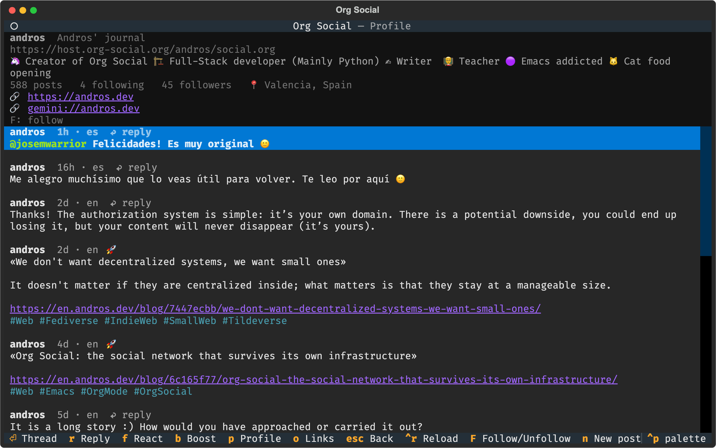Open the https://andros.dev profile link
Viewport: 716px width, 448px height.
tap(81, 97)
